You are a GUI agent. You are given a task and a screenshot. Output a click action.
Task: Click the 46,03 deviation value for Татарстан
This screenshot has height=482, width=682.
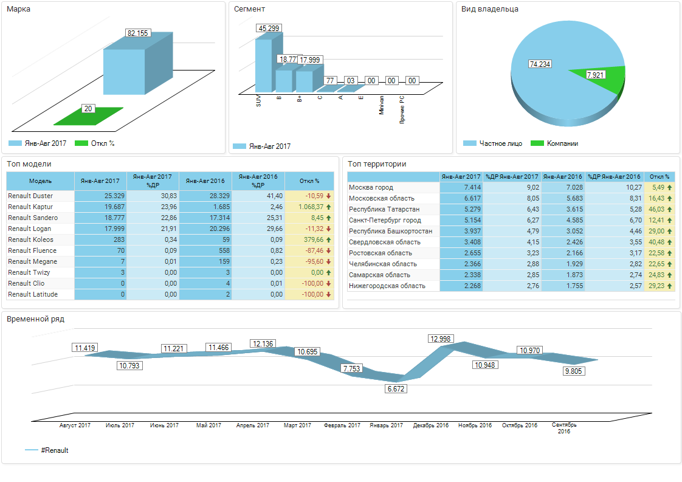coord(656,209)
